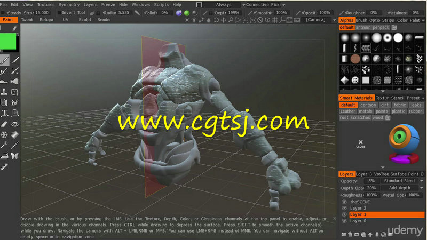Select the artman alpha folder
This screenshot has height=240, width=427.
363,28
